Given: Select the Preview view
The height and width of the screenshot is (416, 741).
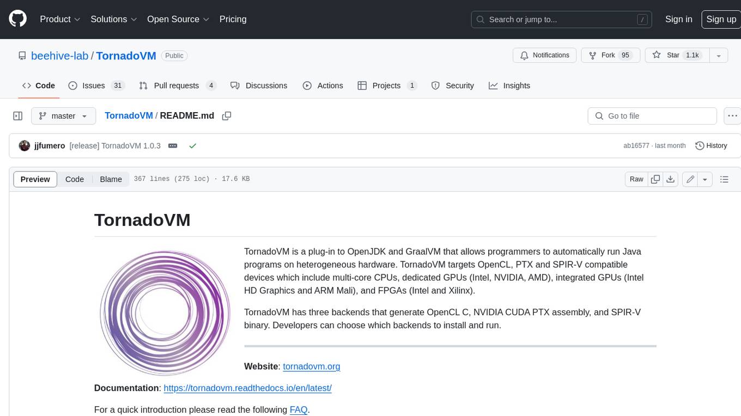Looking at the screenshot, I should tap(35, 179).
